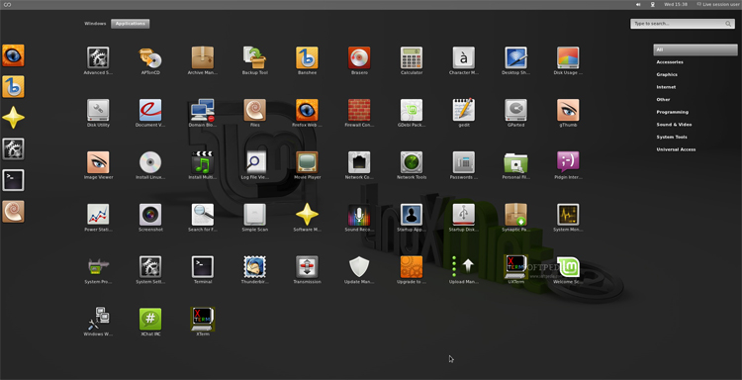Launch Transmission
Image resolution: width=742 pixels, height=380 pixels.
click(307, 267)
